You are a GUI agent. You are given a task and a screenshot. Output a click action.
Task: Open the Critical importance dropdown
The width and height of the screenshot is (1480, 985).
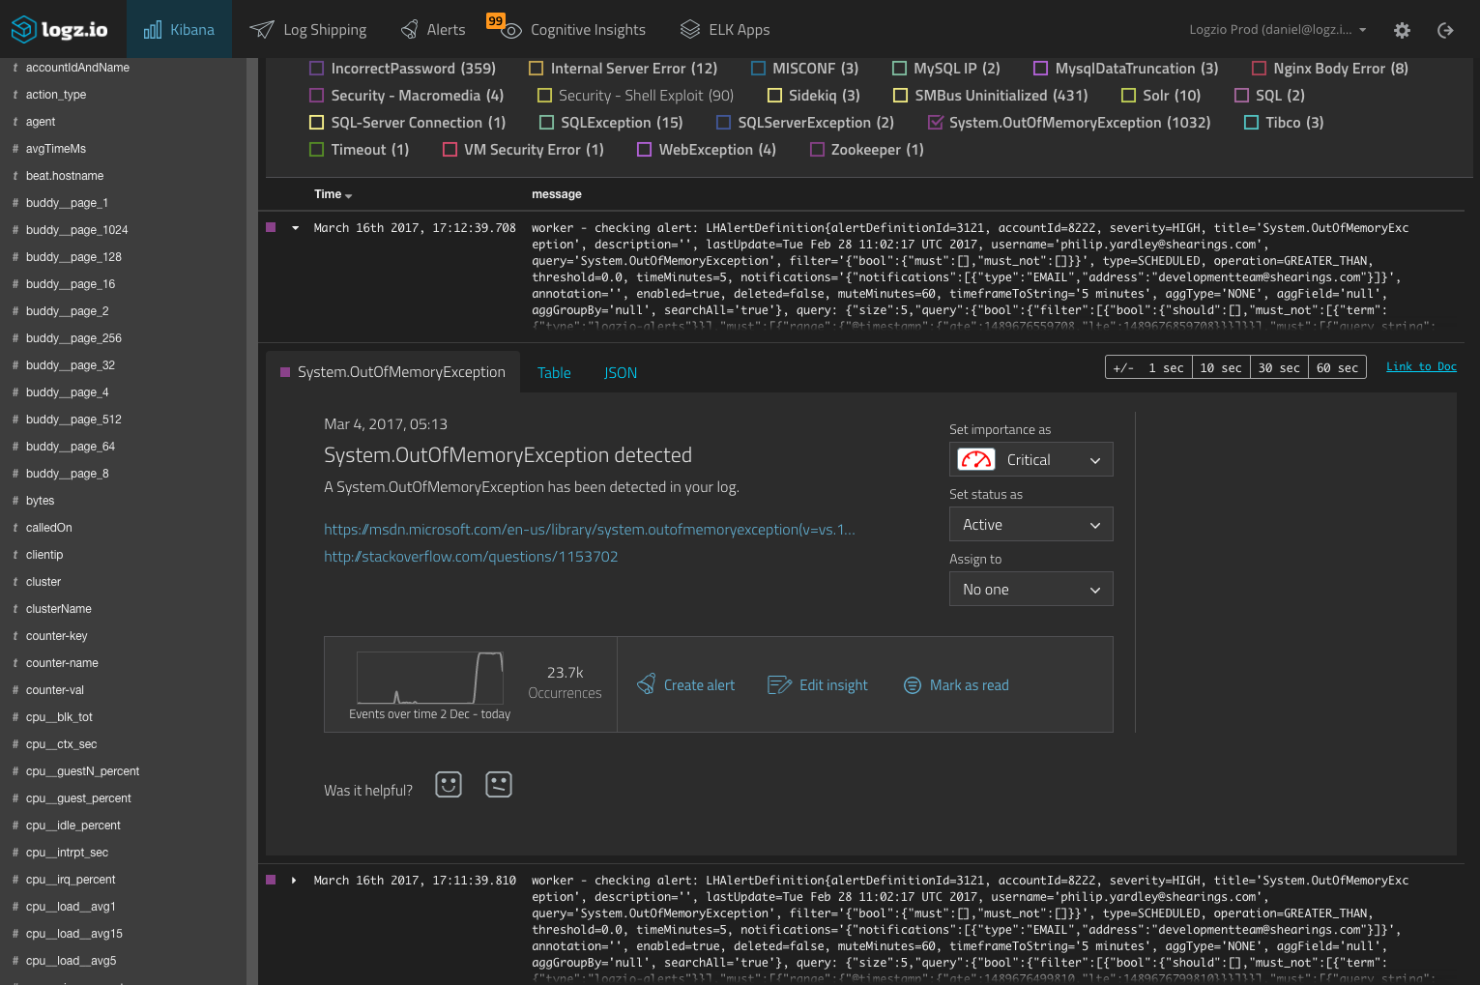(x=1030, y=459)
